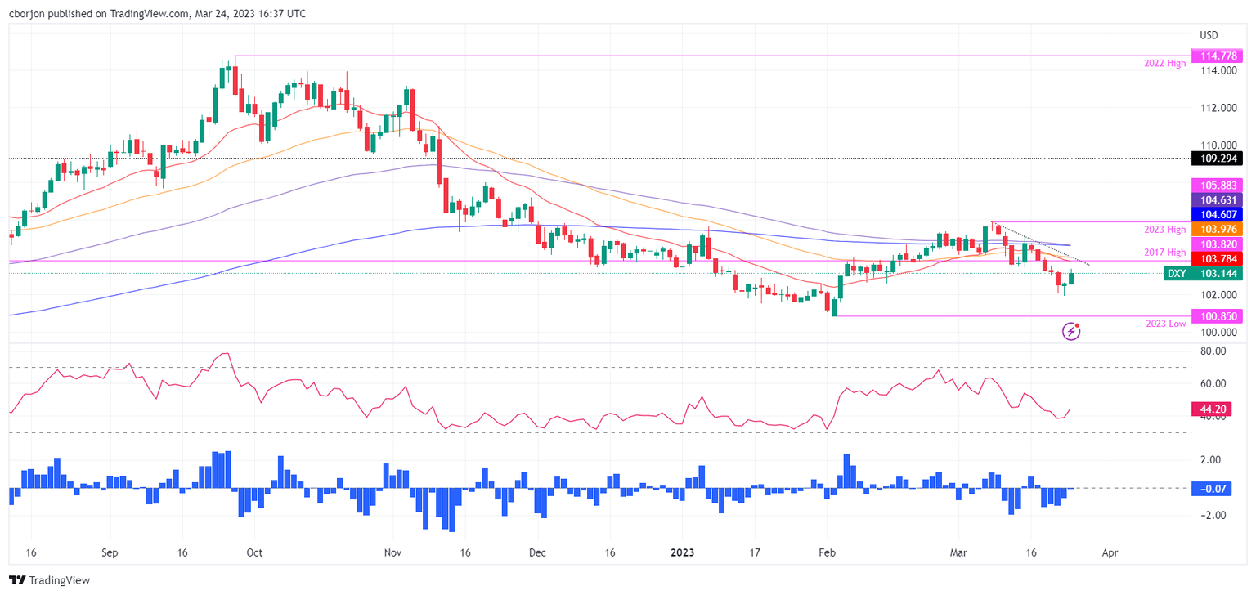Click the 2023 High label near the price scale
This screenshot has width=1256, height=595.
(1164, 230)
